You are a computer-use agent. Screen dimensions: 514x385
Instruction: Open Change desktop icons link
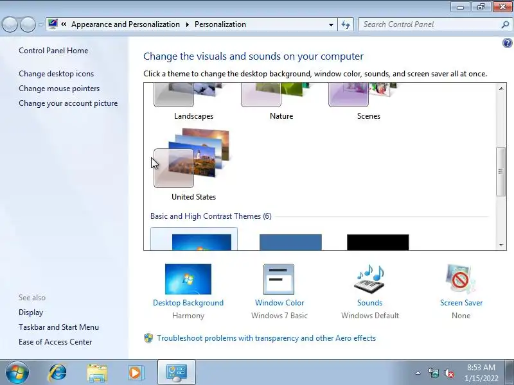coord(56,74)
